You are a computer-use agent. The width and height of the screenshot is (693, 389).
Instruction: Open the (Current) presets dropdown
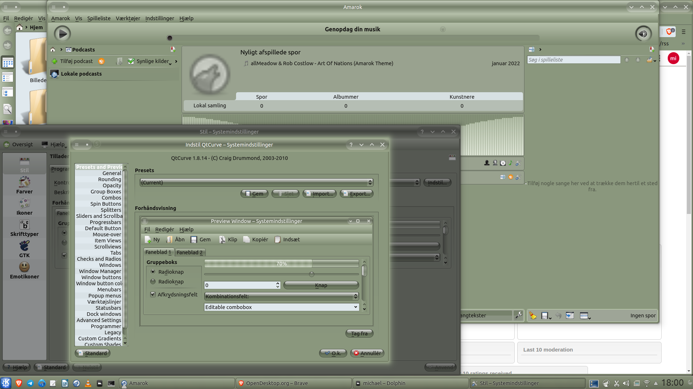(256, 183)
